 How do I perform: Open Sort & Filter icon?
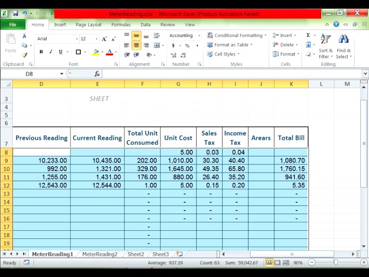326,39
